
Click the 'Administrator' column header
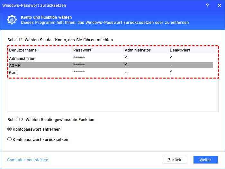(x=138, y=50)
